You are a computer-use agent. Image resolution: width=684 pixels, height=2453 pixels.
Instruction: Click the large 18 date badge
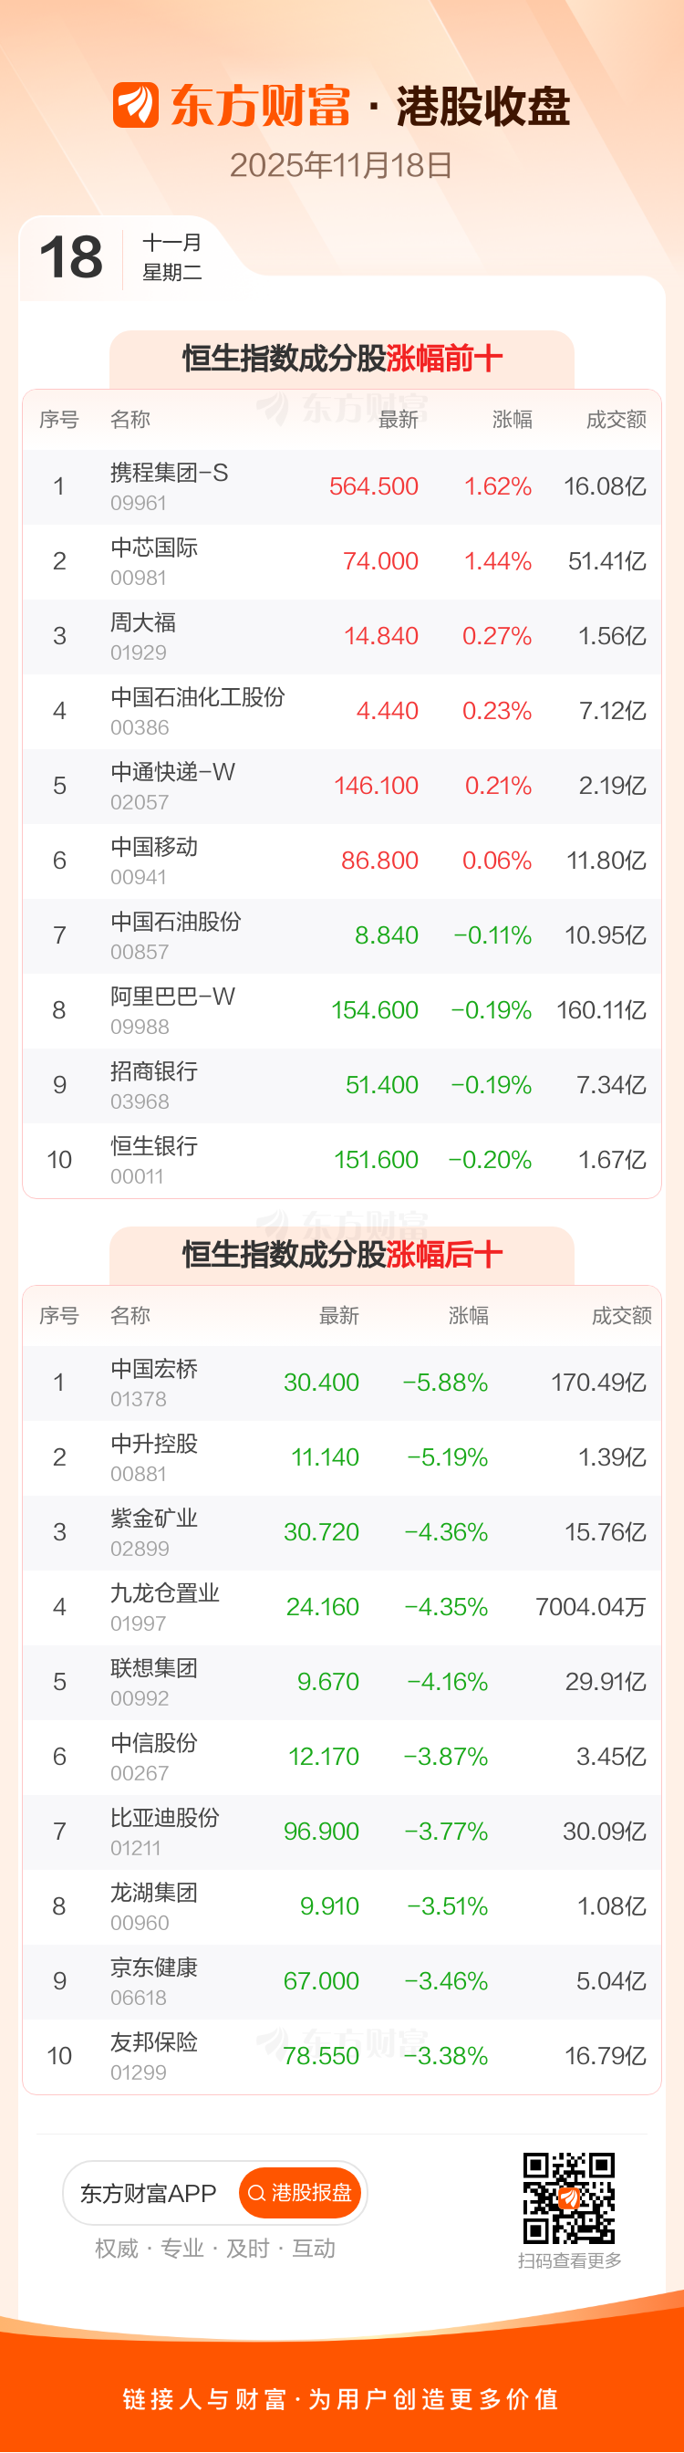(x=71, y=257)
